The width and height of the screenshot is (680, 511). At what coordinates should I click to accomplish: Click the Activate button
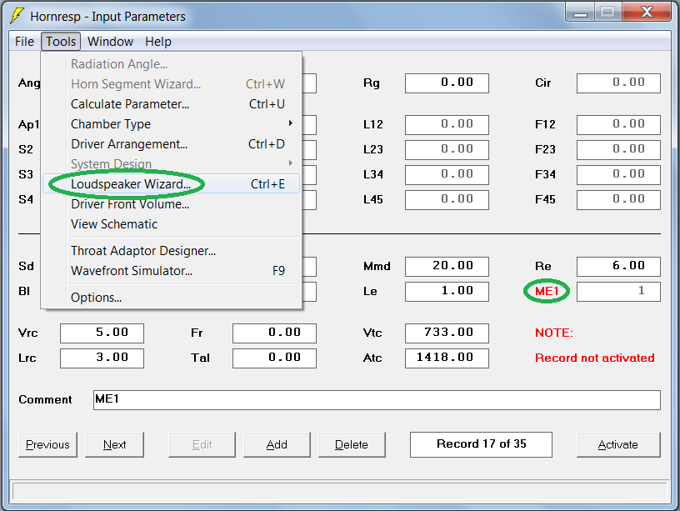[618, 444]
